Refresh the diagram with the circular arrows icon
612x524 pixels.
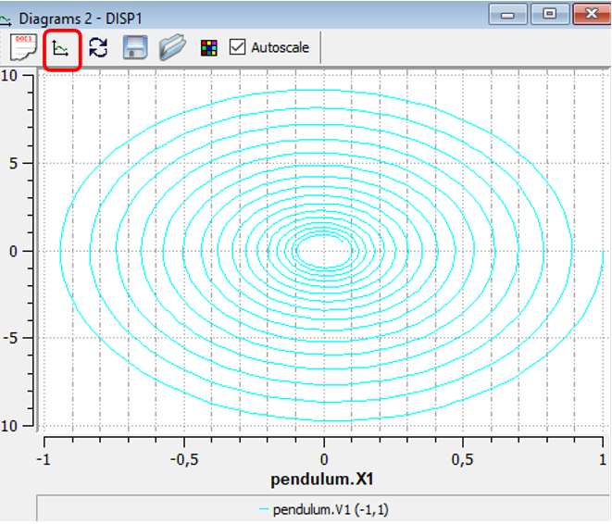98,47
